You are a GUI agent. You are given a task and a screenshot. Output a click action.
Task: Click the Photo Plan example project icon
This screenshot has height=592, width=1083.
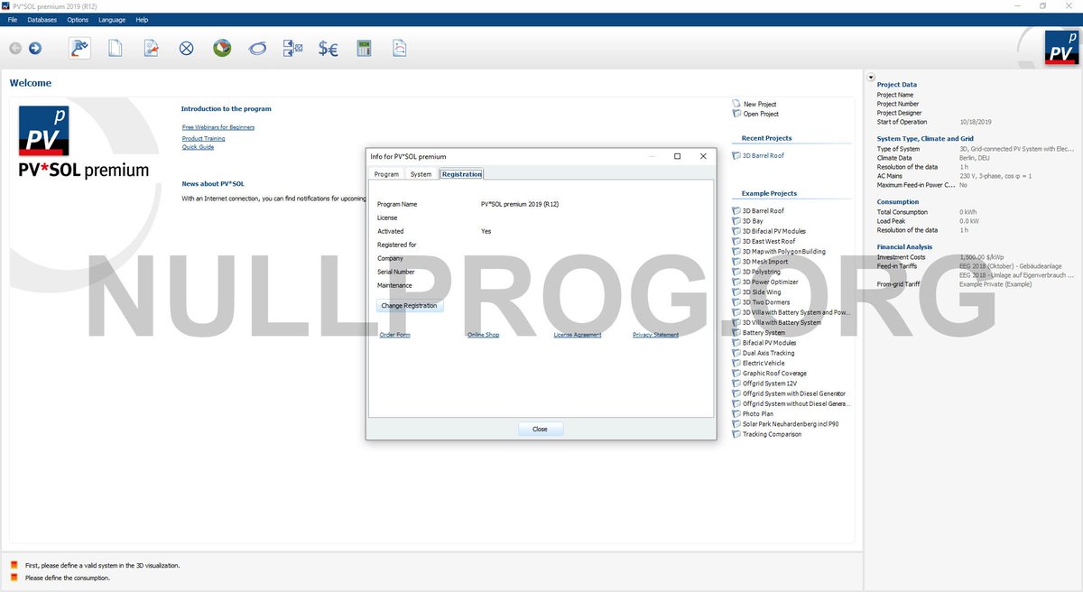click(736, 414)
